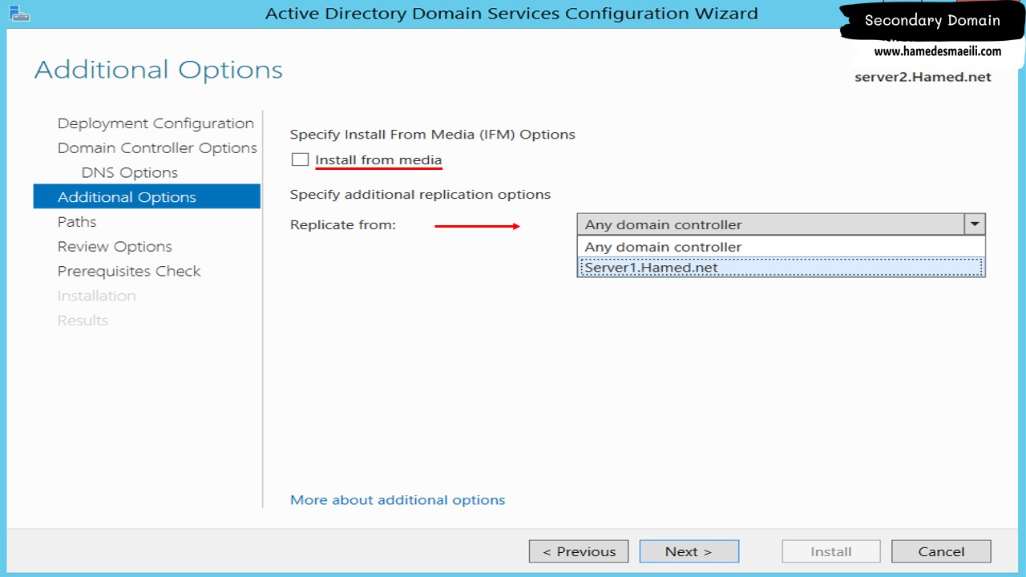Open the Review Options step

point(115,247)
